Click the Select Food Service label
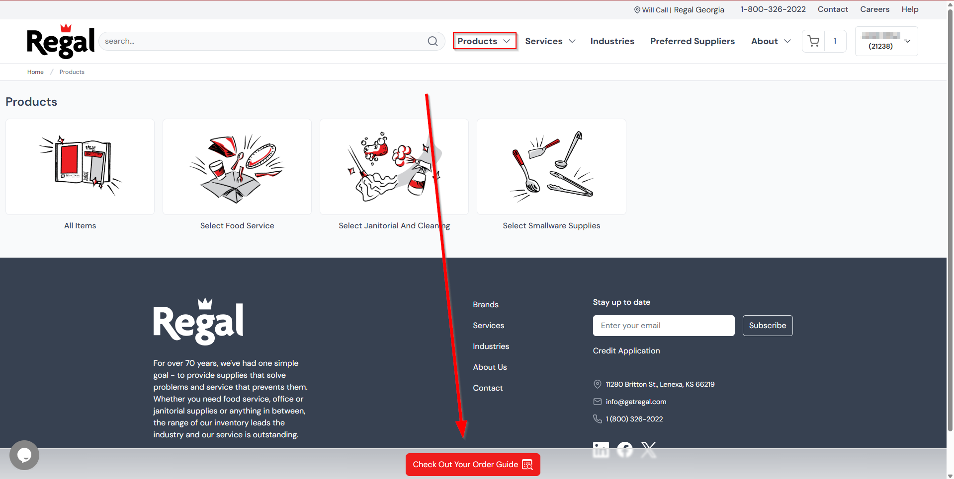The width and height of the screenshot is (954, 479). 237,226
